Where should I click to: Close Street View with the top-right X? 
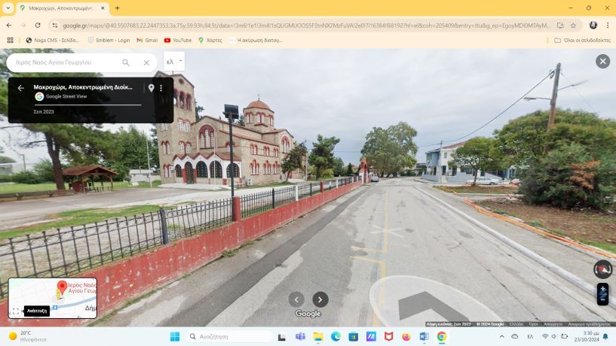[602, 62]
